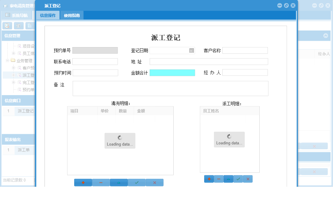Collapse the 业务管理 tree branch
The height and width of the screenshot is (222, 333).
(7, 60)
